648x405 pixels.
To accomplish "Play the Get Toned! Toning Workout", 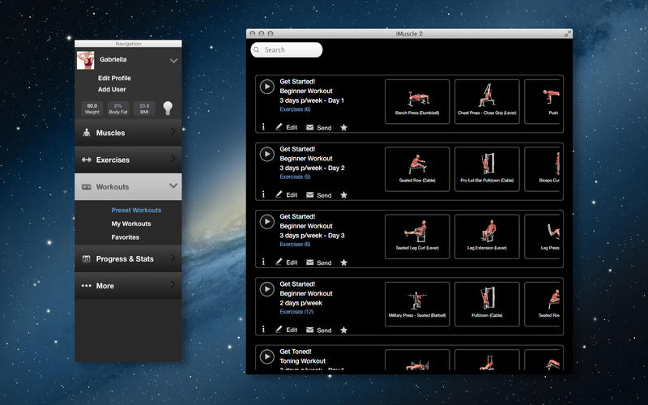I will point(267,356).
